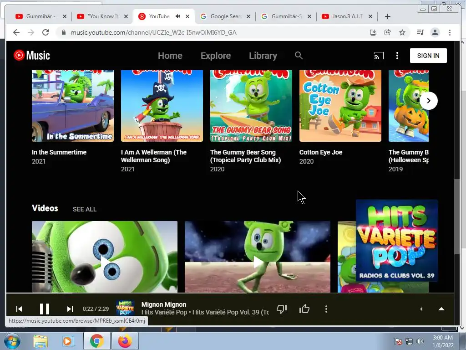Pause the playing song
The width and height of the screenshot is (466, 350).
tap(45, 309)
